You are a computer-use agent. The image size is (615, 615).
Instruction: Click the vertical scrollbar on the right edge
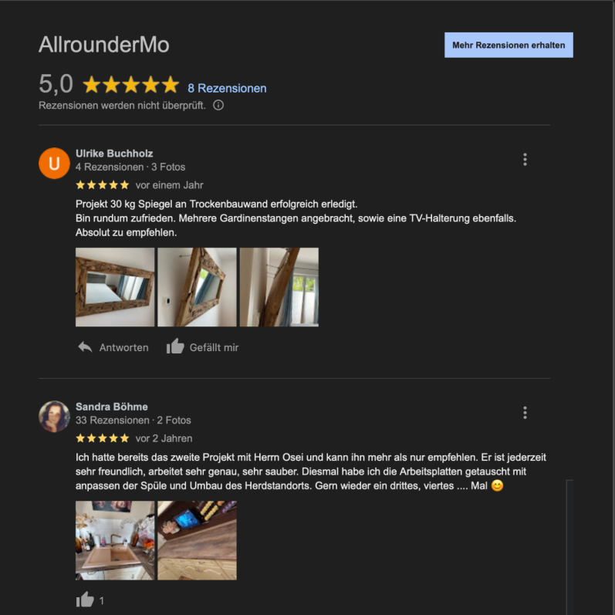point(570,547)
